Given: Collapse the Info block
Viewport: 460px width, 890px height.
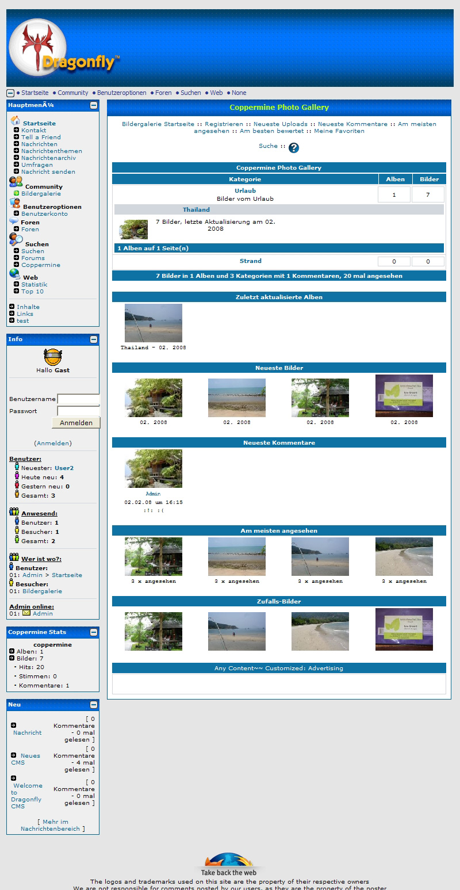Looking at the screenshot, I should pos(94,339).
